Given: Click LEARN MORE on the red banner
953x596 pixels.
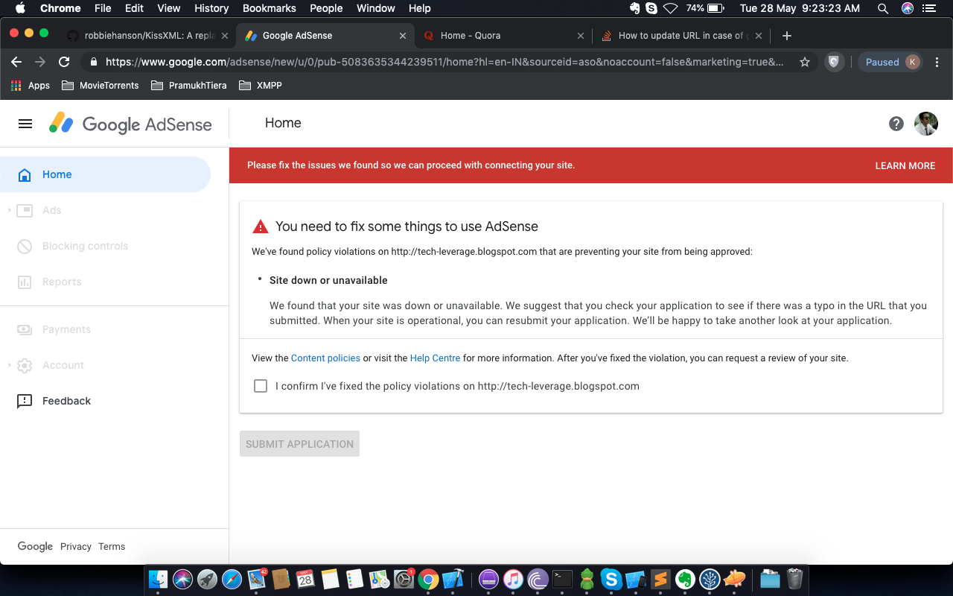Looking at the screenshot, I should (905, 165).
